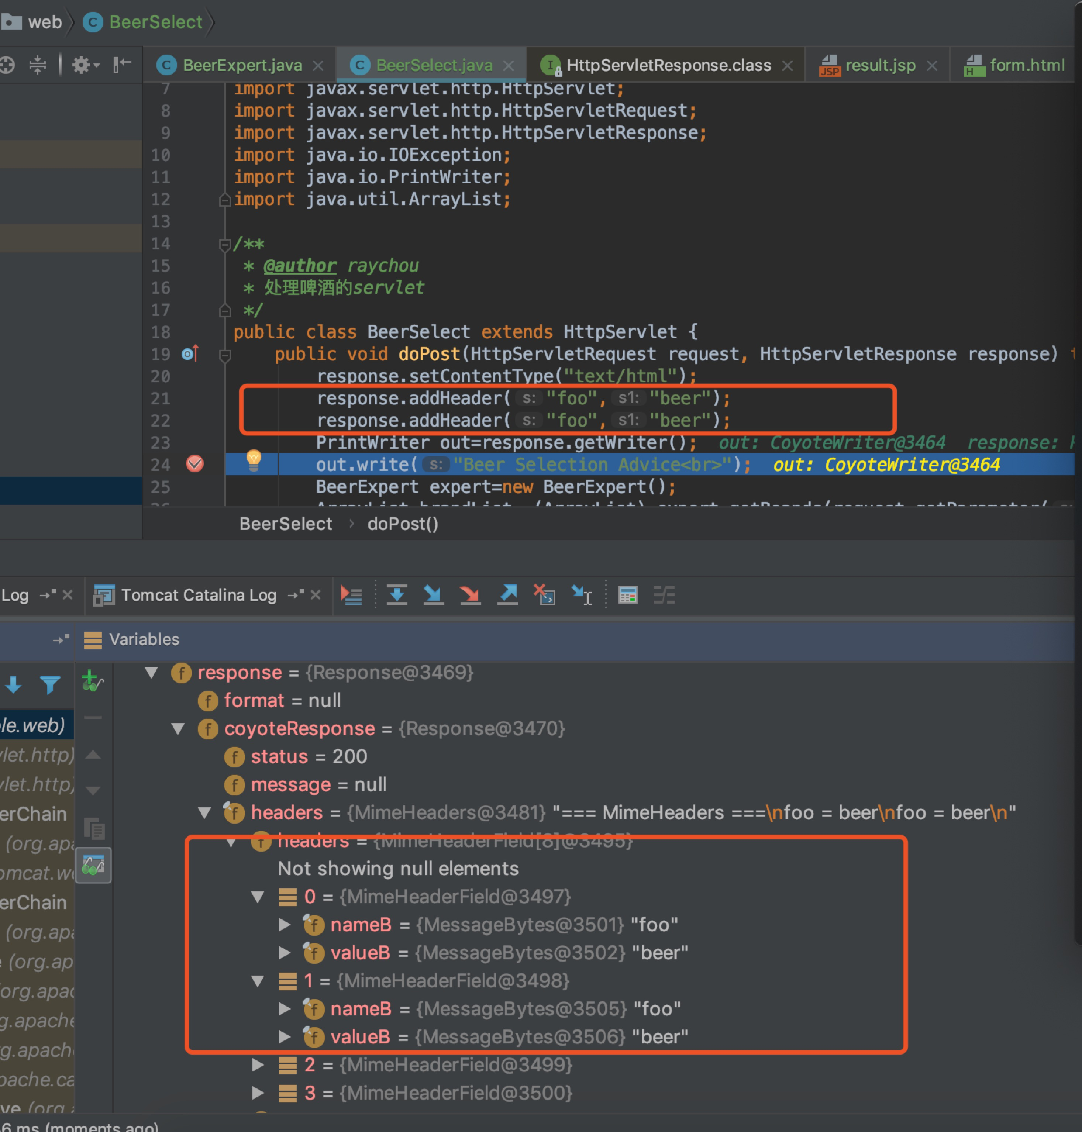The height and width of the screenshot is (1132, 1082).
Task: Collapse the coyoteResponse node
Action: click(x=178, y=729)
